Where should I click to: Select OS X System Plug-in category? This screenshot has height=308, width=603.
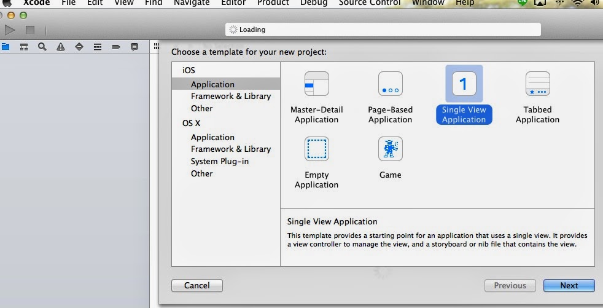[x=219, y=162]
